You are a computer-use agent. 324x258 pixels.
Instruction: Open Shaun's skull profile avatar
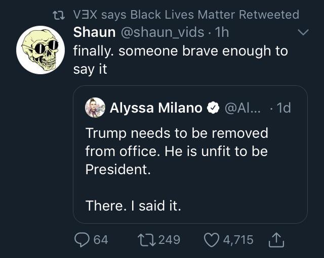(40, 50)
